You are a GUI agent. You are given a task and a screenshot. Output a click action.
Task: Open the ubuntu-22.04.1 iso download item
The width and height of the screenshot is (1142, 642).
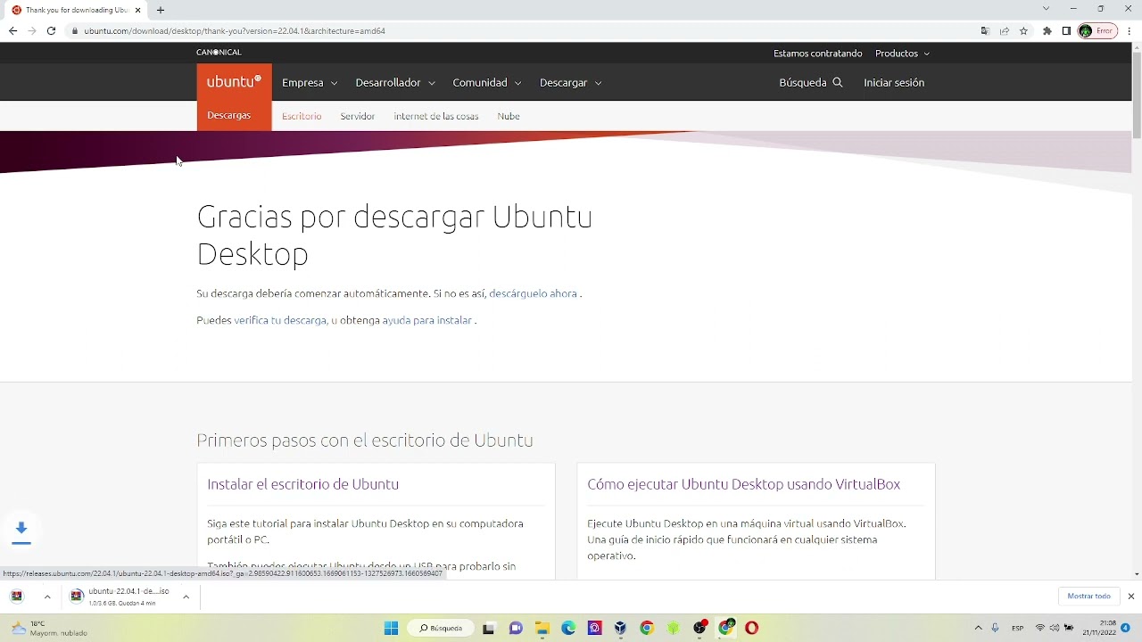pos(128,597)
